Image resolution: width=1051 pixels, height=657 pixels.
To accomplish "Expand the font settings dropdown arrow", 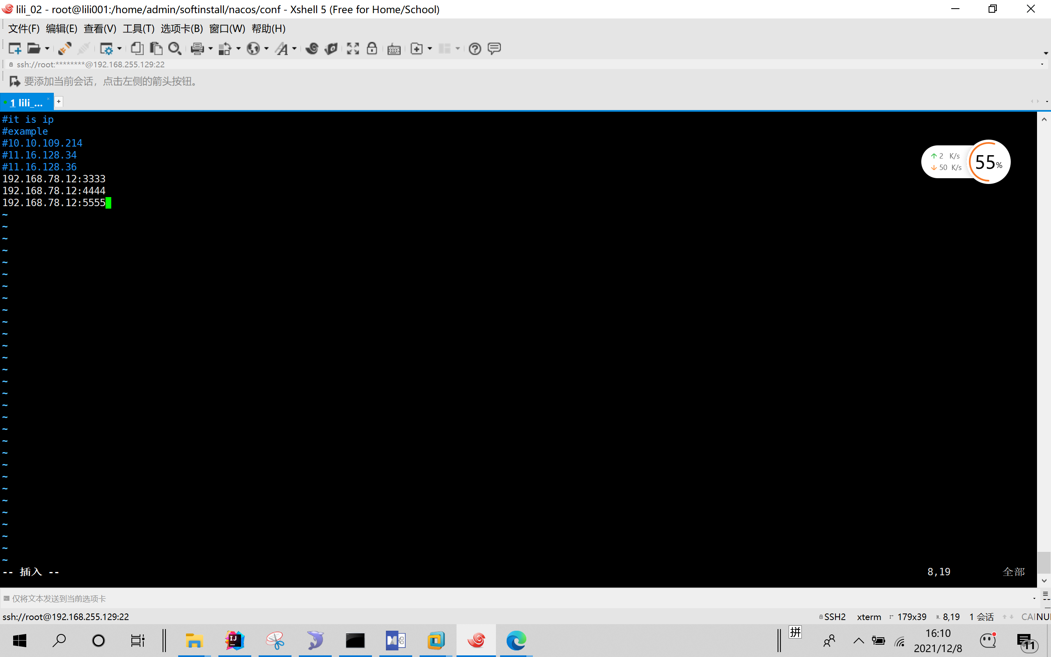I will [294, 49].
